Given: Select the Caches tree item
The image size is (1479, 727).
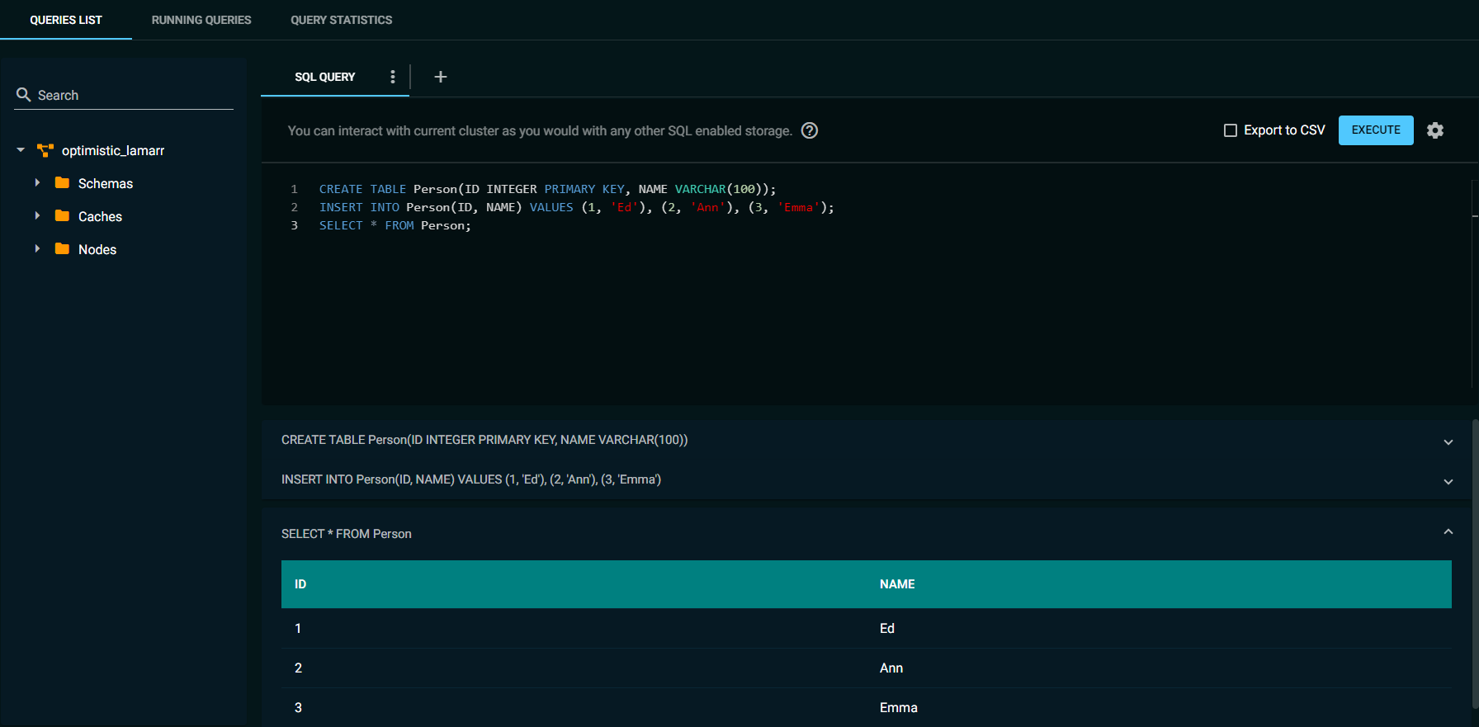Looking at the screenshot, I should click(x=100, y=216).
